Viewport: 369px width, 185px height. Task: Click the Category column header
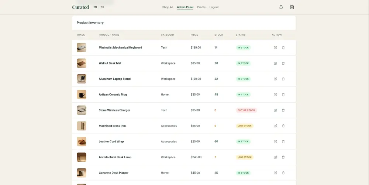(x=168, y=35)
